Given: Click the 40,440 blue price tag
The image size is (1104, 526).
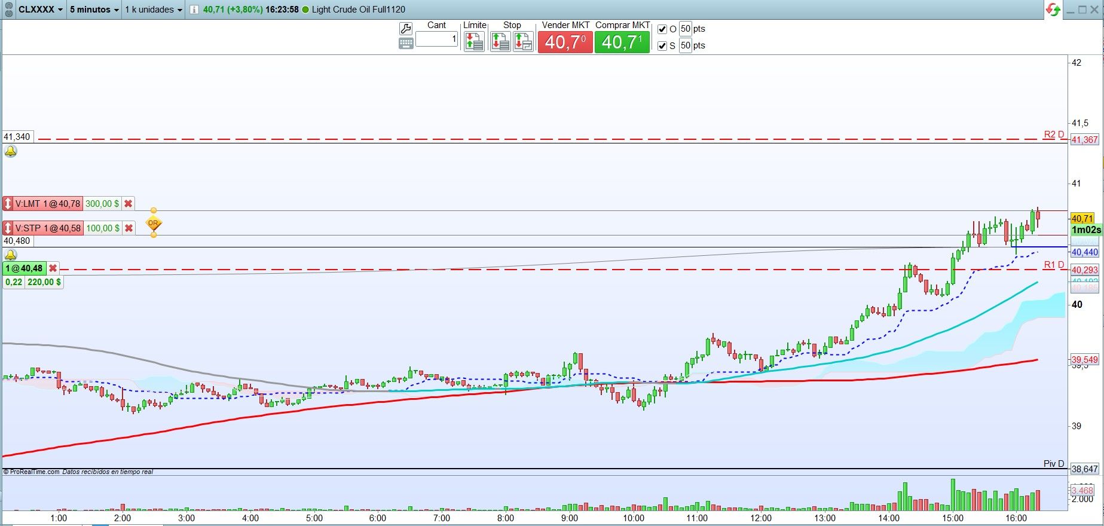Looking at the screenshot, I should 1084,252.
